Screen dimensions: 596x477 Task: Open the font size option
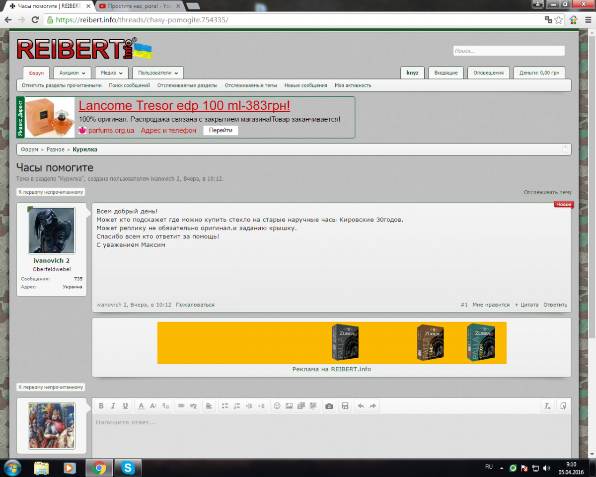pyautogui.click(x=153, y=406)
